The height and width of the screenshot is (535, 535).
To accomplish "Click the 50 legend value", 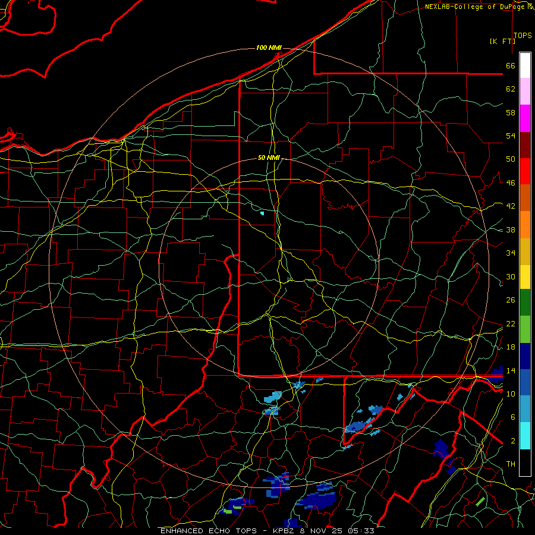I will 511,159.
